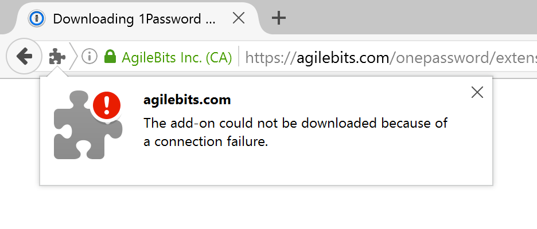Image resolution: width=537 pixels, height=229 pixels.
Task: Click the red exclamation error badge
Action: 107,105
